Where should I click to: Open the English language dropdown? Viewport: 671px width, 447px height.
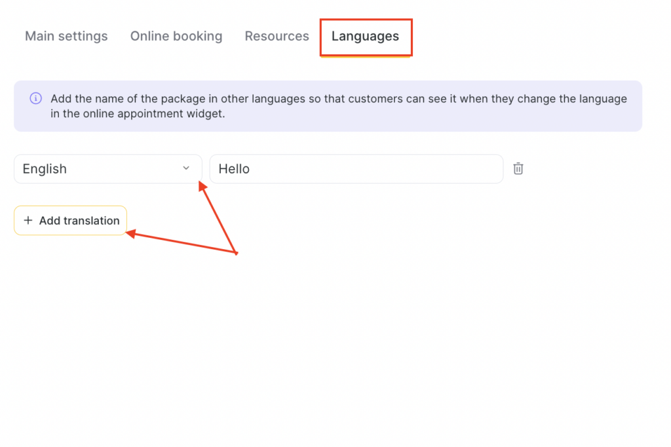pos(107,168)
